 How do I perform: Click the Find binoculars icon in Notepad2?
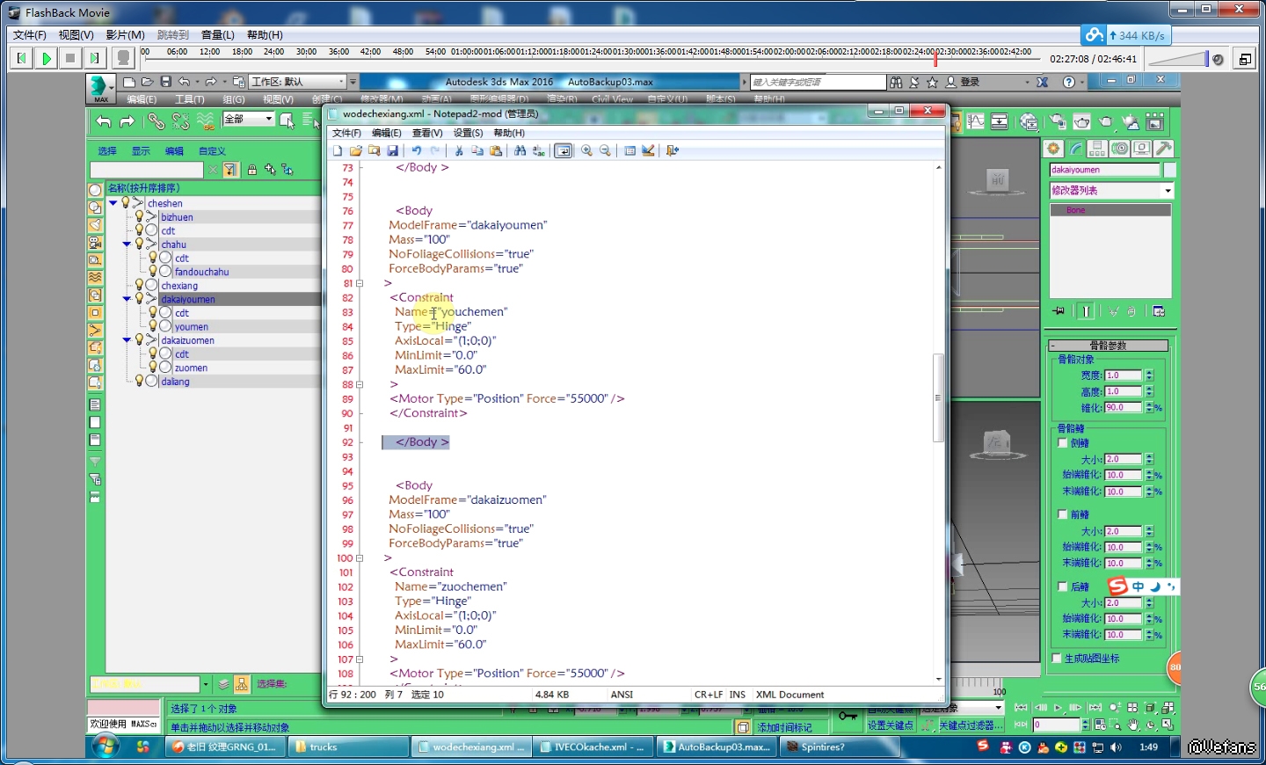click(x=520, y=151)
